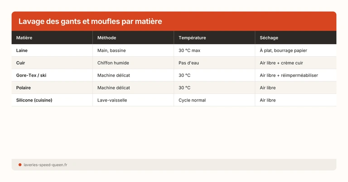Select the 'Chiffon humide' cell
348x182 pixels.
click(x=113, y=63)
